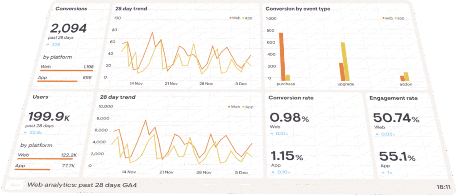This screenshot has width=457, height=195.
Task: Click the up-arrow beside 22.6K users change
Action: click(26, 133)
